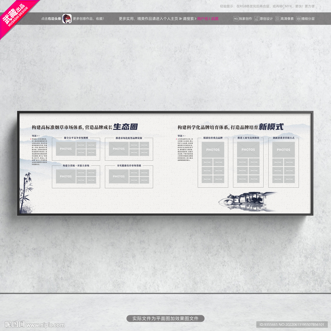Click the 构建科学化品牌培育体系 title
331x331 pixels.
click(x=203, y=127)
